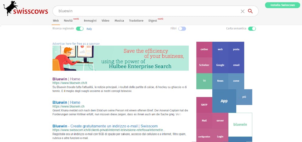This screenshot has height=142, width=302.
Task: Open the Novità tab
Action: pos(68,21)
